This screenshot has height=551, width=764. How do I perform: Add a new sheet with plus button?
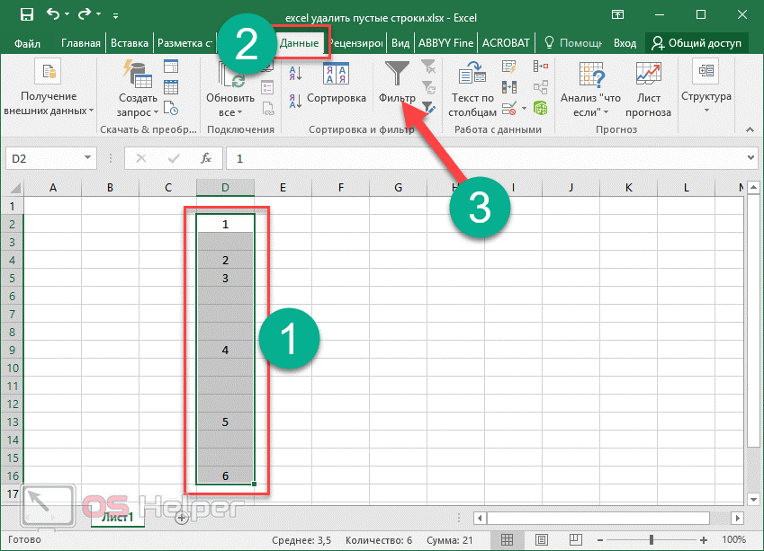pyautogui.click(x=182, y=518)
